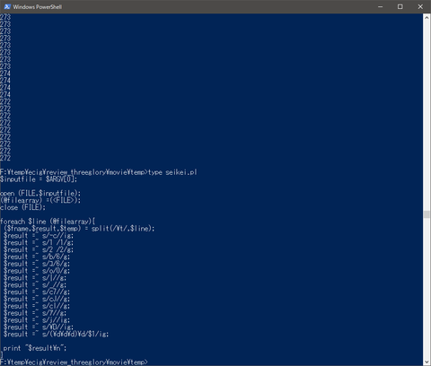Screen dimensions: 431x366
Task: Click the substitution line "s/¥D//ig;"
Action: (x=39, y=327)
